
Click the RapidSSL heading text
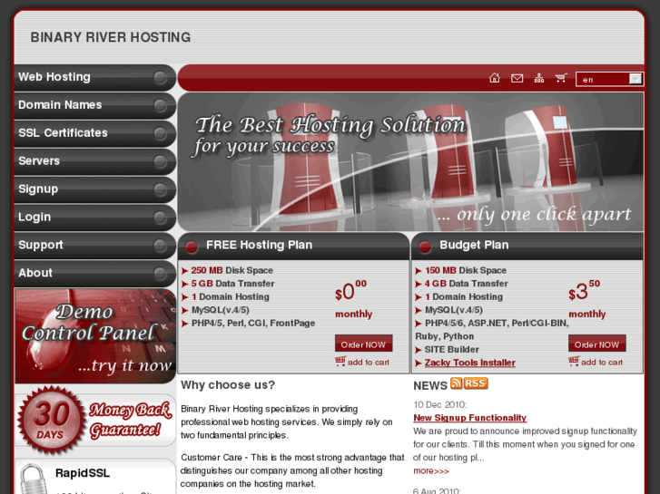(x=83, y=473)
